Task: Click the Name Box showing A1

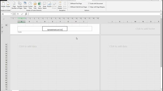Action: [x=6, y=14]
